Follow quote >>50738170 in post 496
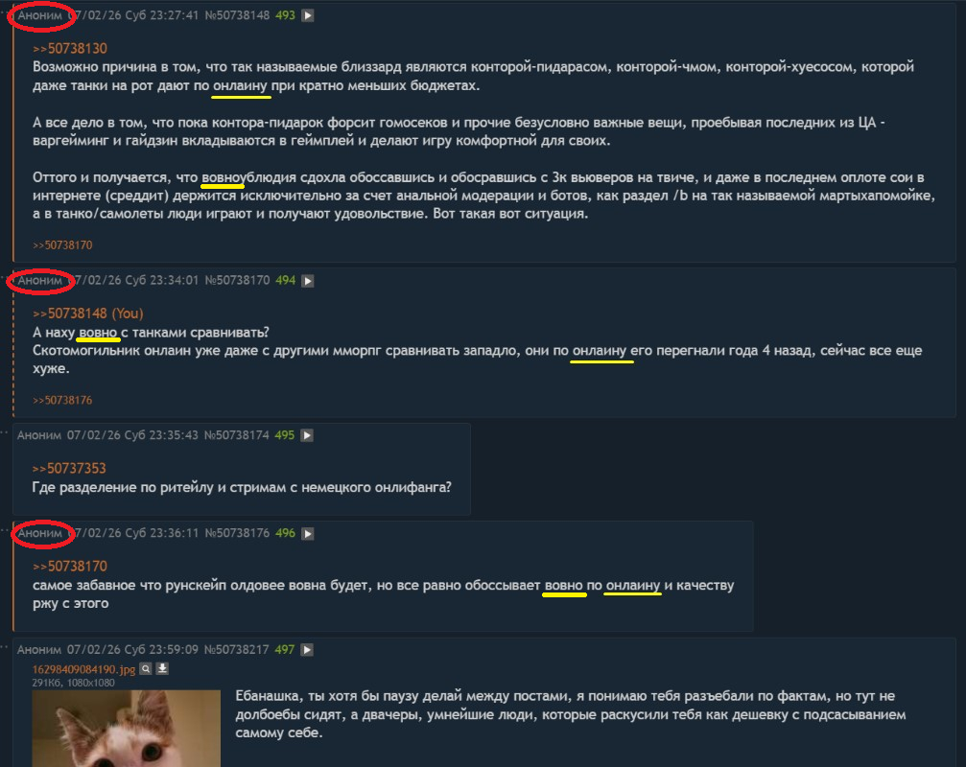Viewport: 966px width, 767px height. coord(70,567)
